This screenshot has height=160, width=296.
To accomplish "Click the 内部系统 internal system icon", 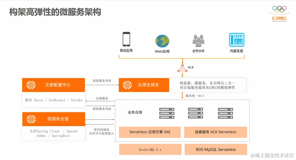I will click(x=237, y=40).
